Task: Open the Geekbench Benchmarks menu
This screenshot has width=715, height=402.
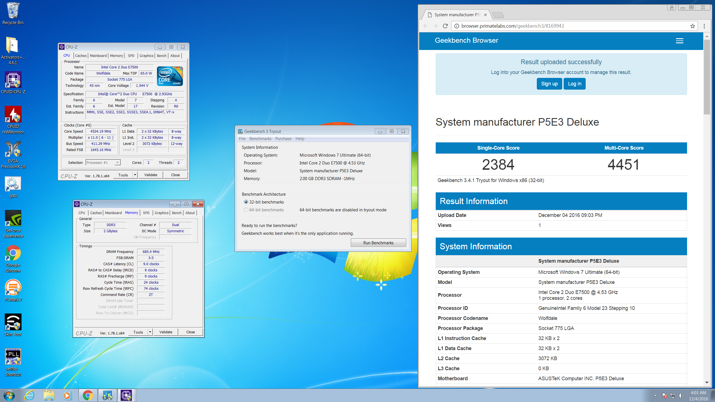Action: (260, 139)
